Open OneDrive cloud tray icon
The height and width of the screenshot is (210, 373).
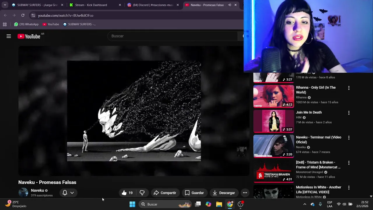[x=313, y=204]
